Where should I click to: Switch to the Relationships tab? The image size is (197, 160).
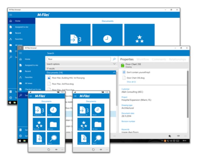click(x=177, y=59)
